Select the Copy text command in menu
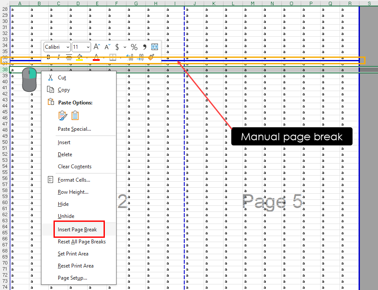Viewport: 378px width, 290px height. (x=64, y=90)
